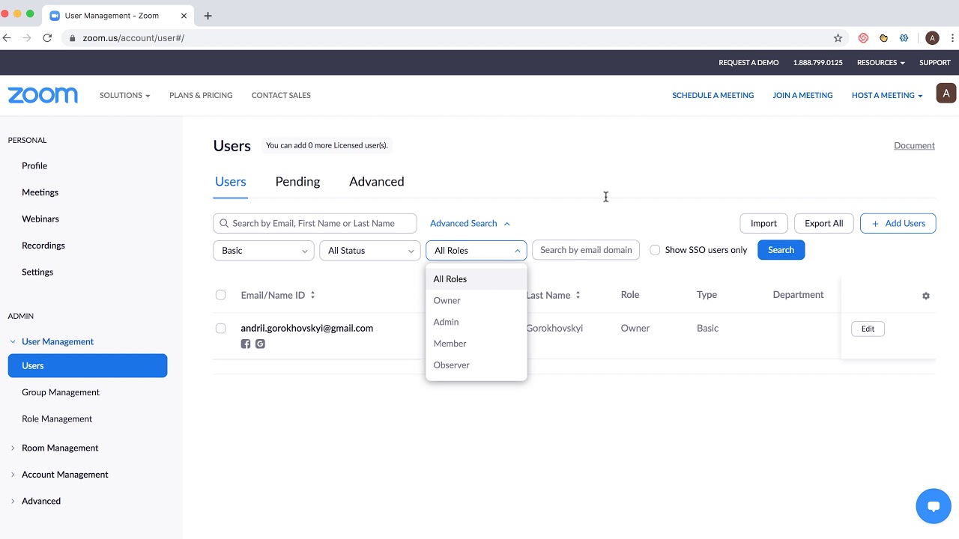Tick the select-all users checkbox in the header

click(x=220, y=295)
